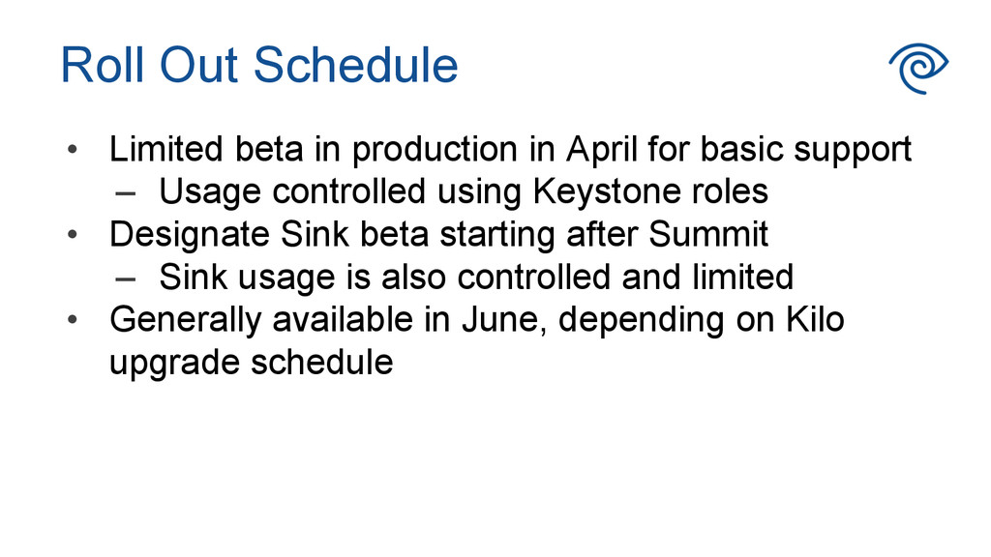Image resolution: width=991 pixels, height=557 pixels.
Task: Click the word "April" in the first bullet
Action: tap(602, 151)
